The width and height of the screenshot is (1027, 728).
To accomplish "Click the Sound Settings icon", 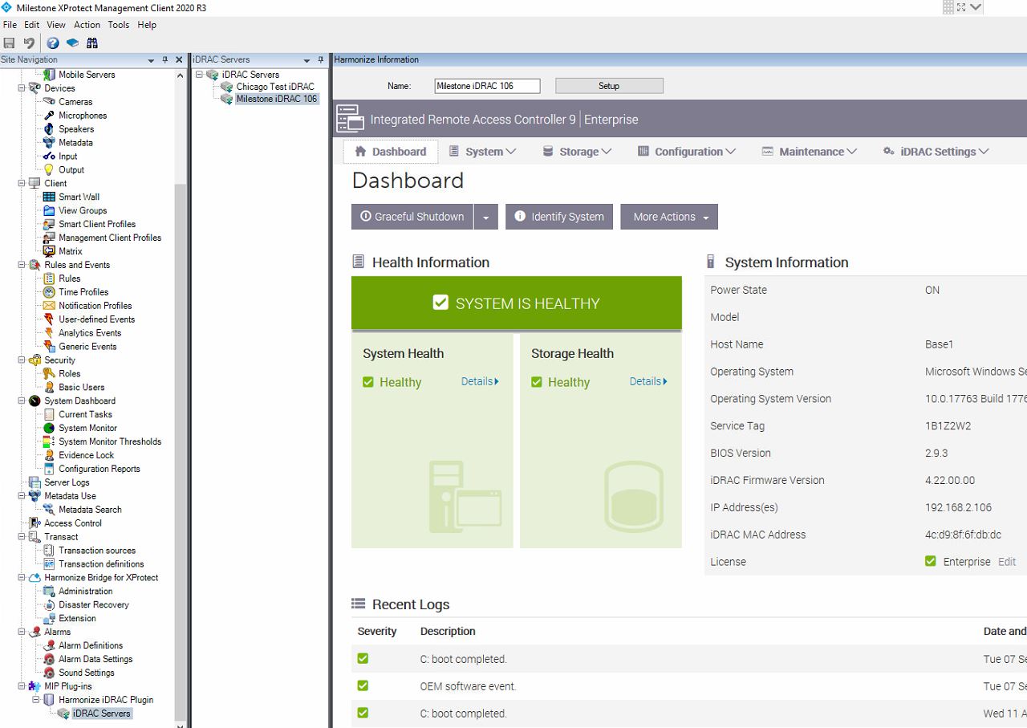I will click(50, 673).
